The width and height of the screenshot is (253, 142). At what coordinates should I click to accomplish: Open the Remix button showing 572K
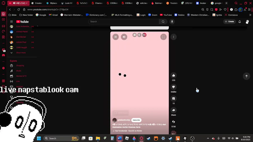click(173, 122)
